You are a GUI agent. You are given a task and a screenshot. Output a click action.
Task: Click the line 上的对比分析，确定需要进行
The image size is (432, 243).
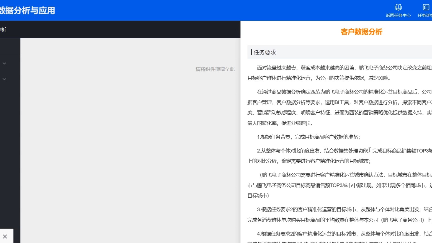309,161
